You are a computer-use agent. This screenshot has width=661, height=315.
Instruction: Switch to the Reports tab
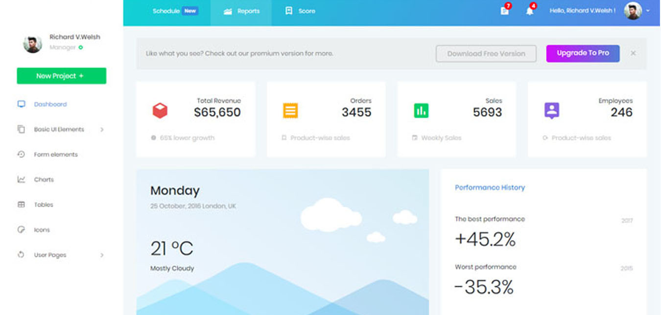coord(241,11)
